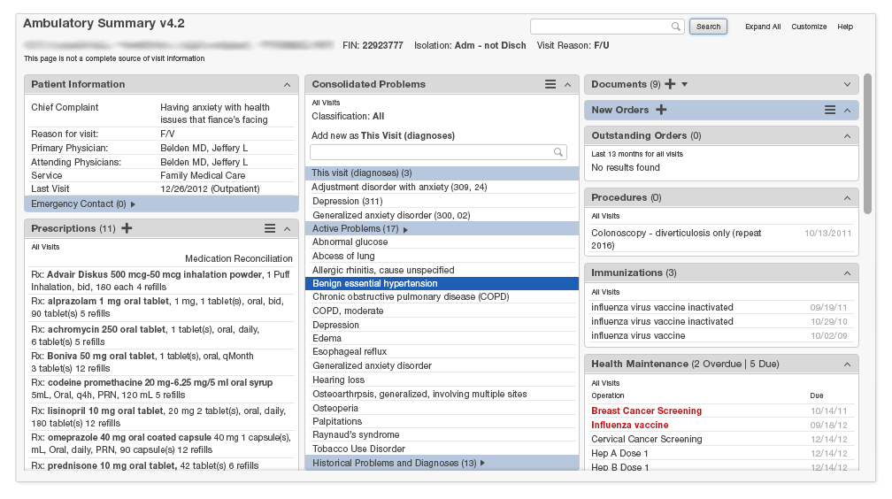Collapse the Immunizations panel
Image resolution: width=892 pixels, height=499 pixels.
pyautogui.click(x=847, y=273)
